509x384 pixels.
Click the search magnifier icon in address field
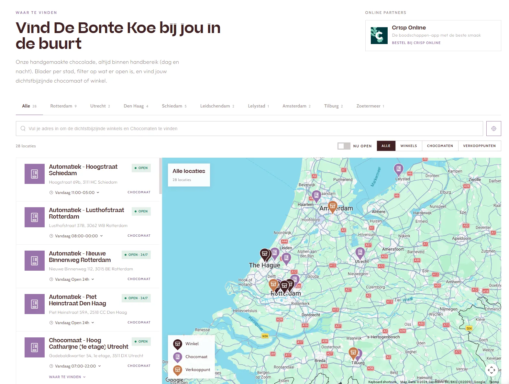(23, 129)
